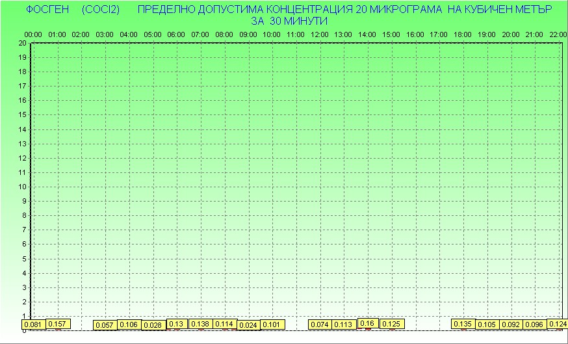Click the 22:00 time axis label
The width and height of the screenshot is (568, 344).
click(x=558, y=35)
